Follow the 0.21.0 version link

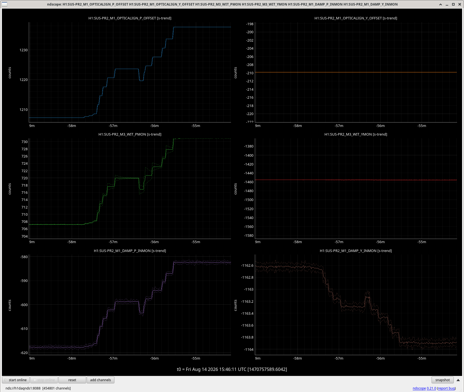point(431,388)
